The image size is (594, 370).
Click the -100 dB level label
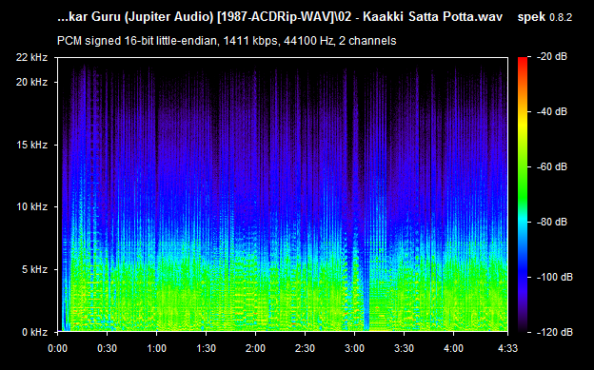[x=555, y=277]
